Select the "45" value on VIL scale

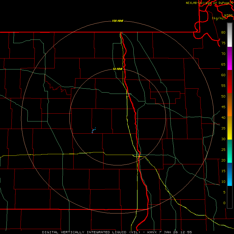(x=223, y=107)
